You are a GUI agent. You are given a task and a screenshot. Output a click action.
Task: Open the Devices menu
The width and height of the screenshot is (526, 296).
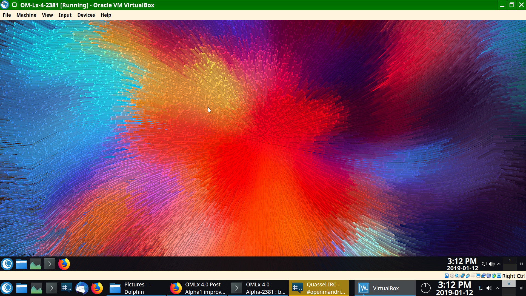click(86, 15)
